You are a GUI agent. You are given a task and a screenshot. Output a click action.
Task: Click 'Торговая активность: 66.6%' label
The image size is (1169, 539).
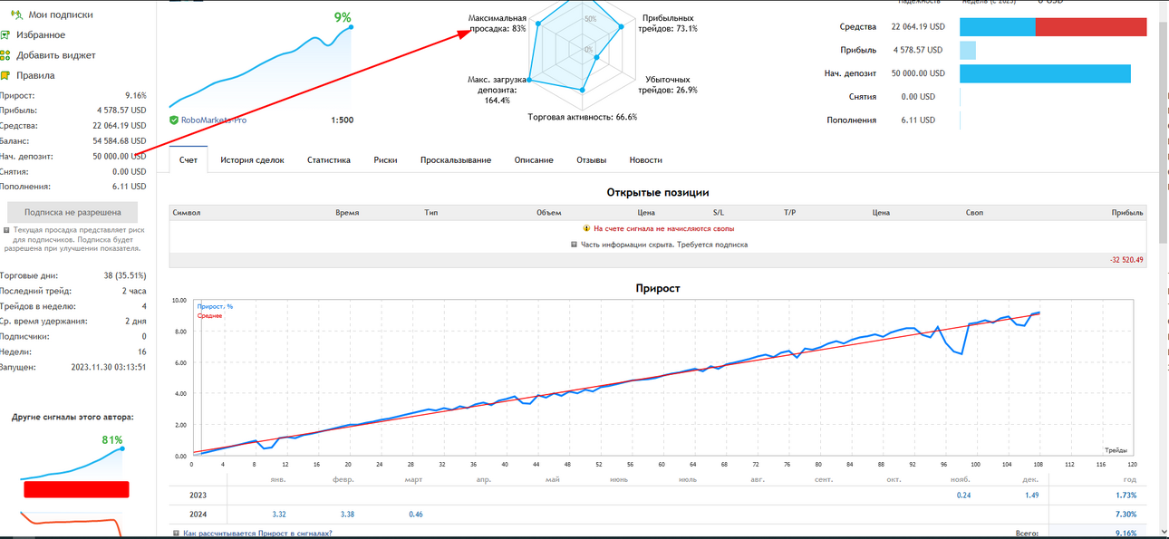click(x=583, y=117)
